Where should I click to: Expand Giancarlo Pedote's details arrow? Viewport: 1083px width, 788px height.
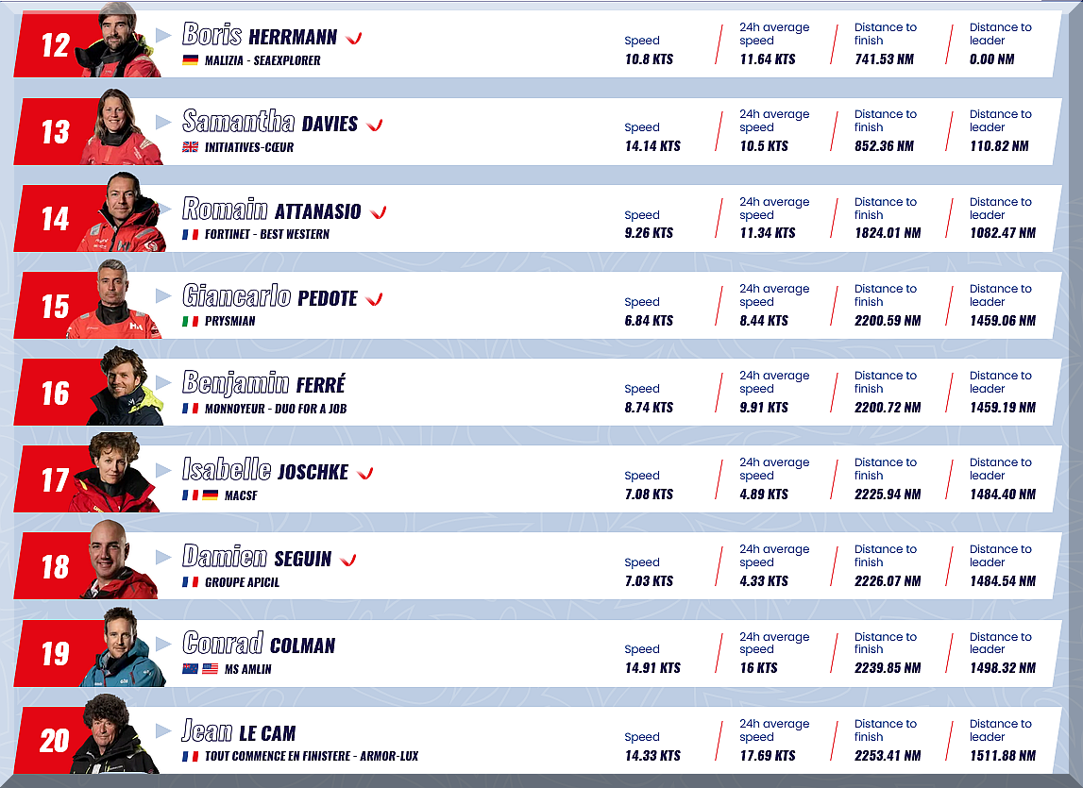(x=163, y=295)
